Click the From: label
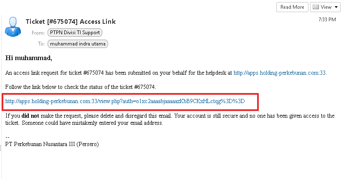 click(38, 33)
